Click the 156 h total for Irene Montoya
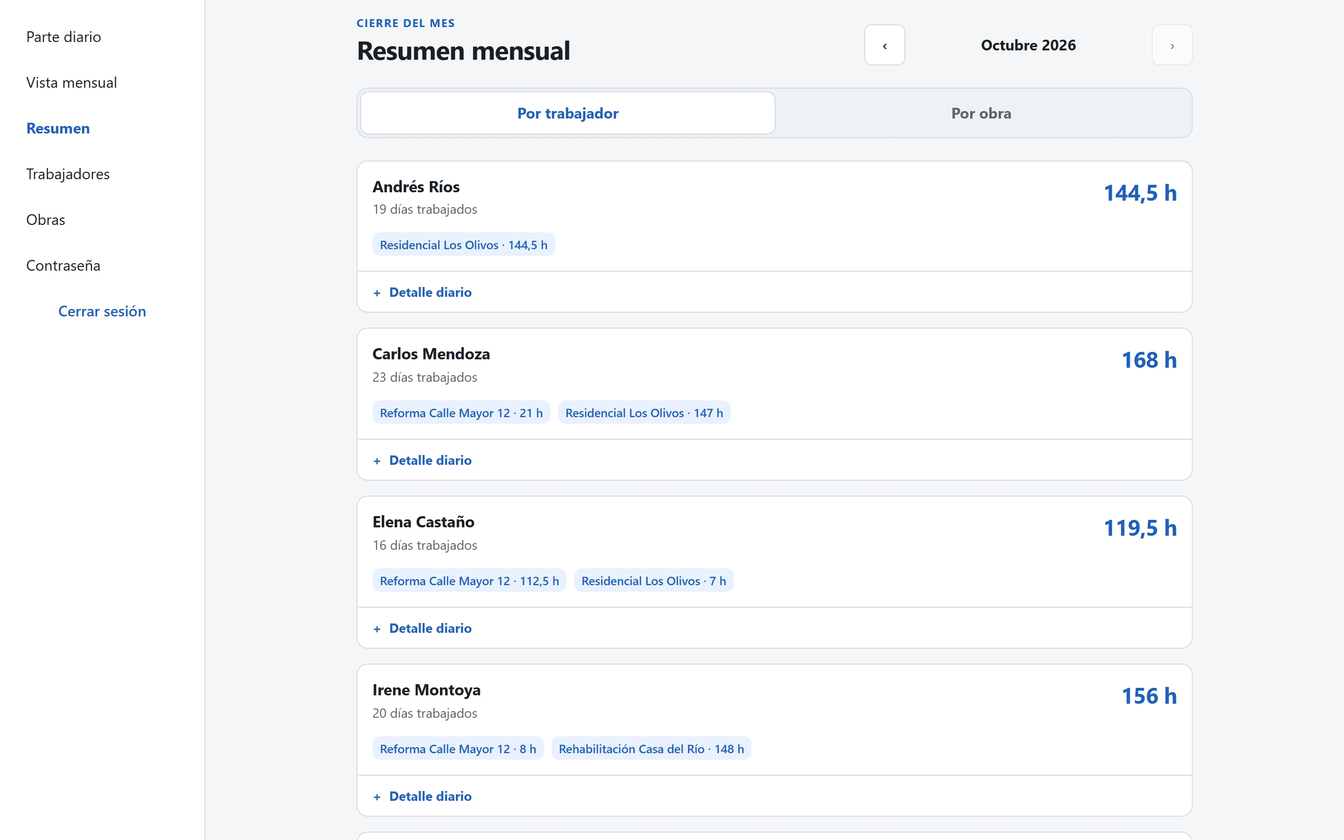The height and width of the screenshot is (840, 1344). pos(1149,696)
